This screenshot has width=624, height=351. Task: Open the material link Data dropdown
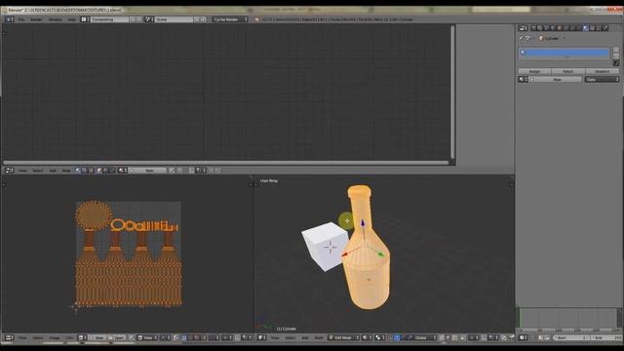pyautogui.click(x=602, y=80)
